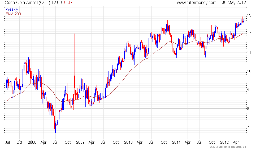Click the 2010 time axis label
The image size is (260, 149).
coord(128,143)
